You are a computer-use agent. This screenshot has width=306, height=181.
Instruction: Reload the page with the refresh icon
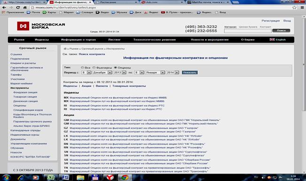point(18,8)
